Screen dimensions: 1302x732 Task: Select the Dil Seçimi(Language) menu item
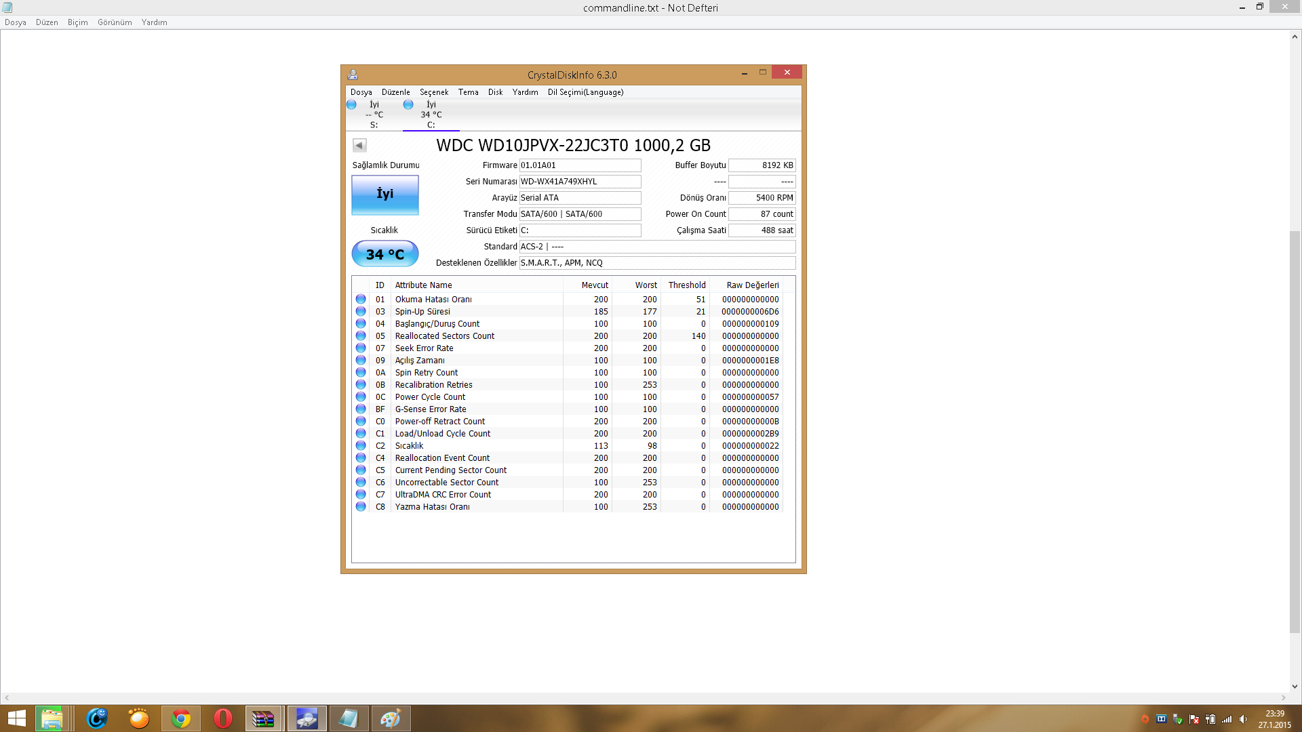(585, 91)
